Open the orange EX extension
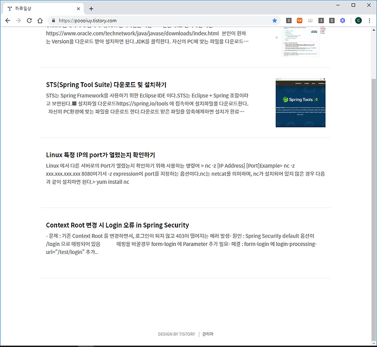The width and height of the screenshot is (377, 347). click(x=300, y=20)
